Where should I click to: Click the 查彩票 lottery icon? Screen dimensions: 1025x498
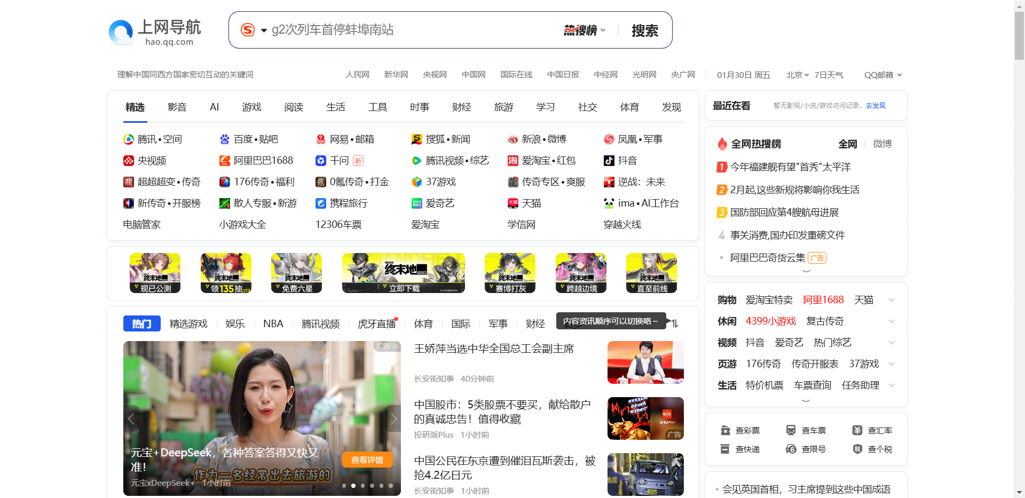(x=726, y=430)
